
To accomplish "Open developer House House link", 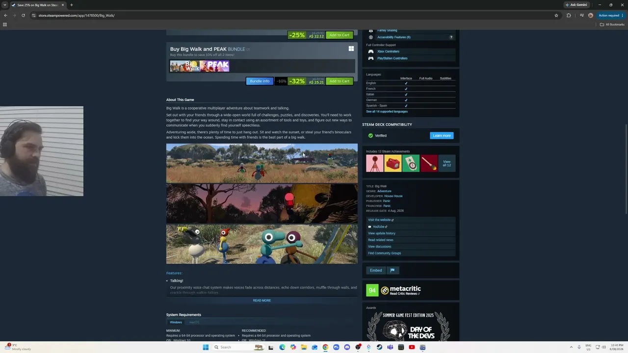I will [393, 196].
